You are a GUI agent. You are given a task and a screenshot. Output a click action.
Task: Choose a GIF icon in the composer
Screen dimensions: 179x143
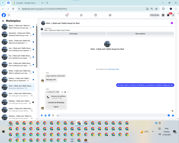click(53, 115)
